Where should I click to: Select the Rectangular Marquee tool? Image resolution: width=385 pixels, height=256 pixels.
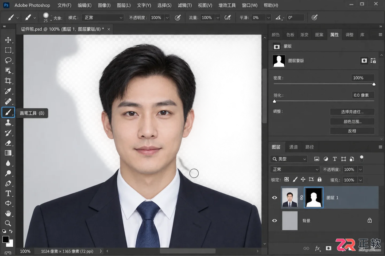click(8, 50)
